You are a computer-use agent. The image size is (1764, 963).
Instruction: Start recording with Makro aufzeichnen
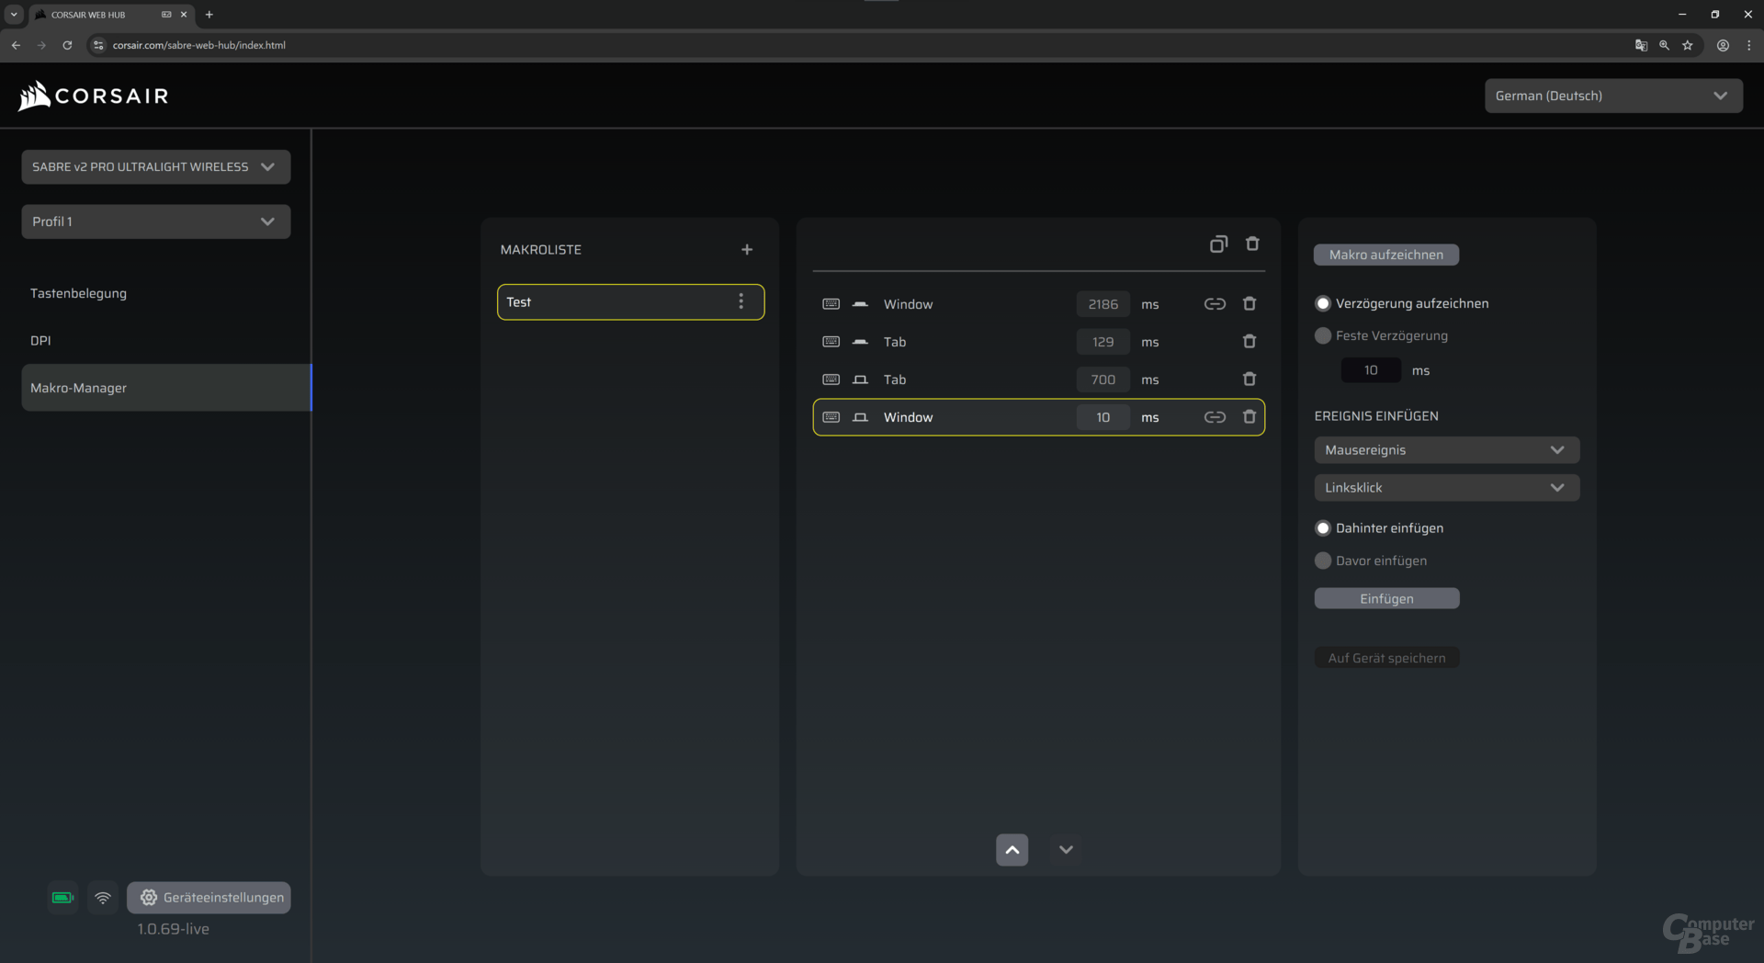(x=1386, y=255)
